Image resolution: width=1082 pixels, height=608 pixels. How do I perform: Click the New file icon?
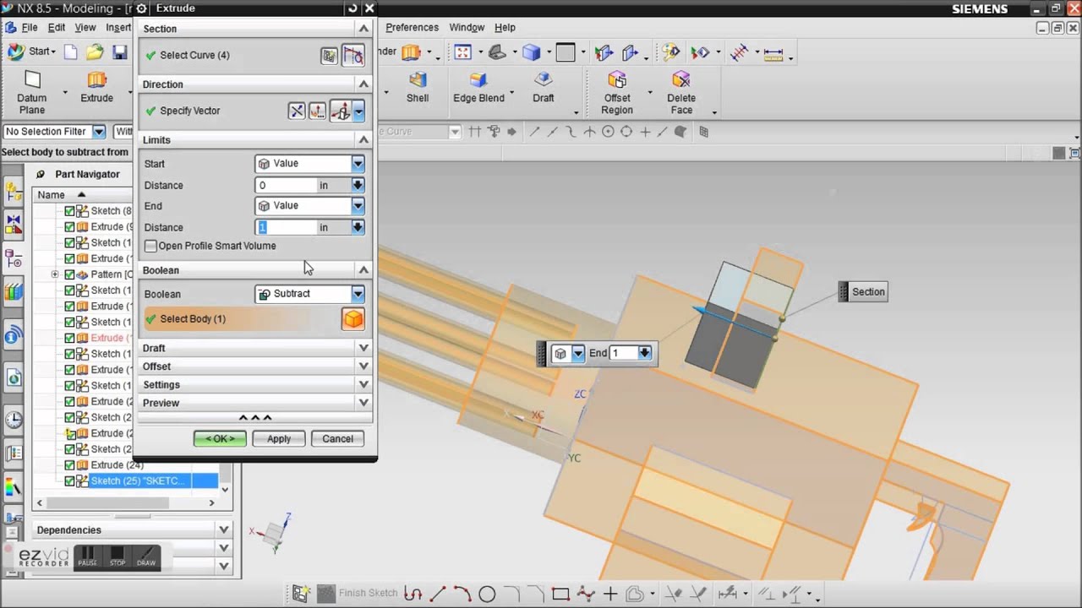71,52
